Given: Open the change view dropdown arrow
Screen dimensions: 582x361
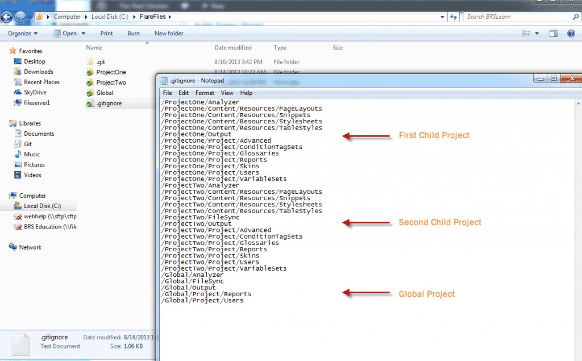Looking at the screenshot, I should click(537, 34).
